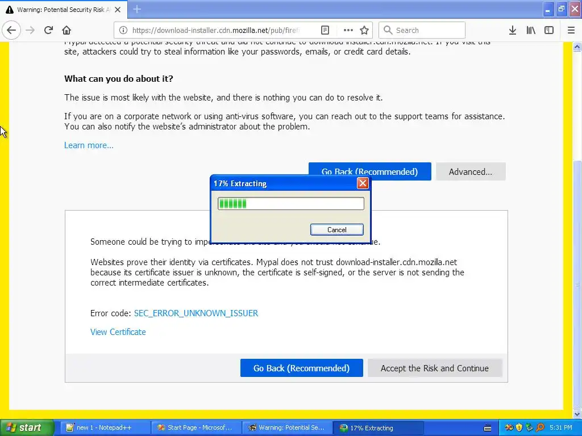
Task: Reload the current page
Action: click(48, 30)
